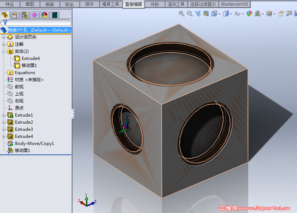Open the Display Style dropdown arrow
The height and width of the screenshot is (213, 297).
click(x=231, y=14)
